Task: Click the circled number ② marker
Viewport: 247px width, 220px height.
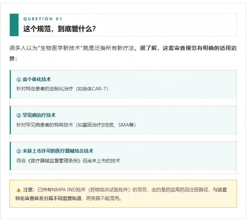Action: click(19, 115)
